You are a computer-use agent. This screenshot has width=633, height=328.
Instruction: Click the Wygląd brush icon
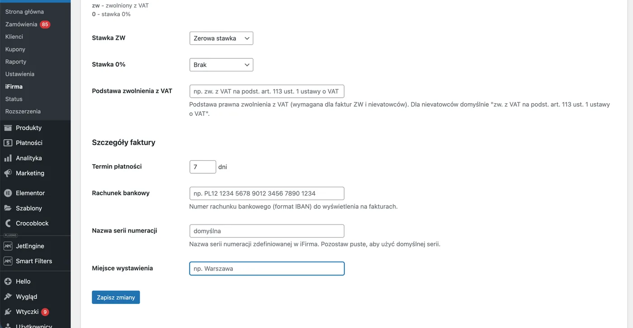coord(8,297)
